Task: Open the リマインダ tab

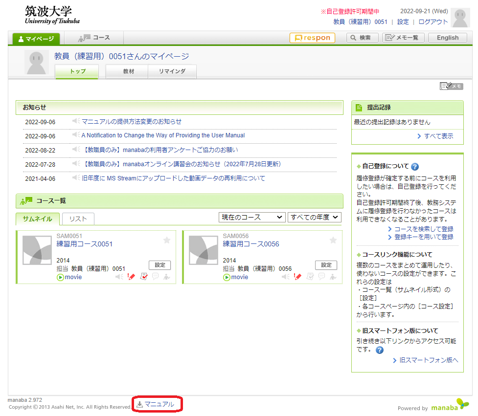Action: coord(172,71)
